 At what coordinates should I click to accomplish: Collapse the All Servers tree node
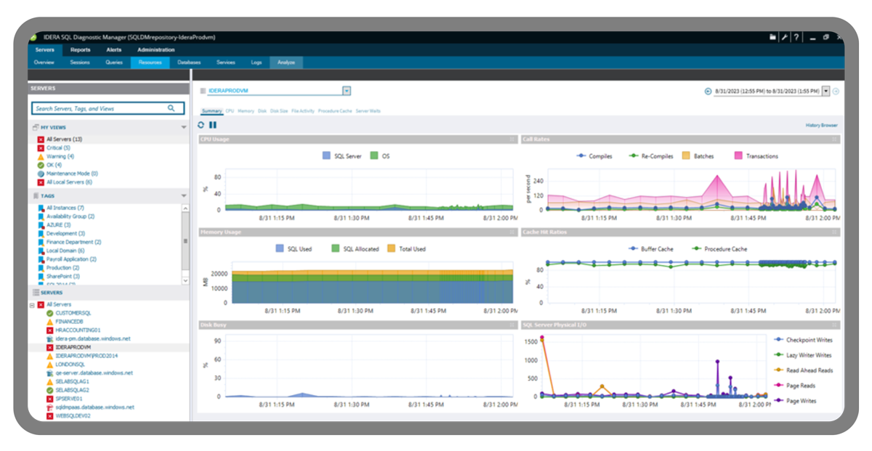click(32, 304)
